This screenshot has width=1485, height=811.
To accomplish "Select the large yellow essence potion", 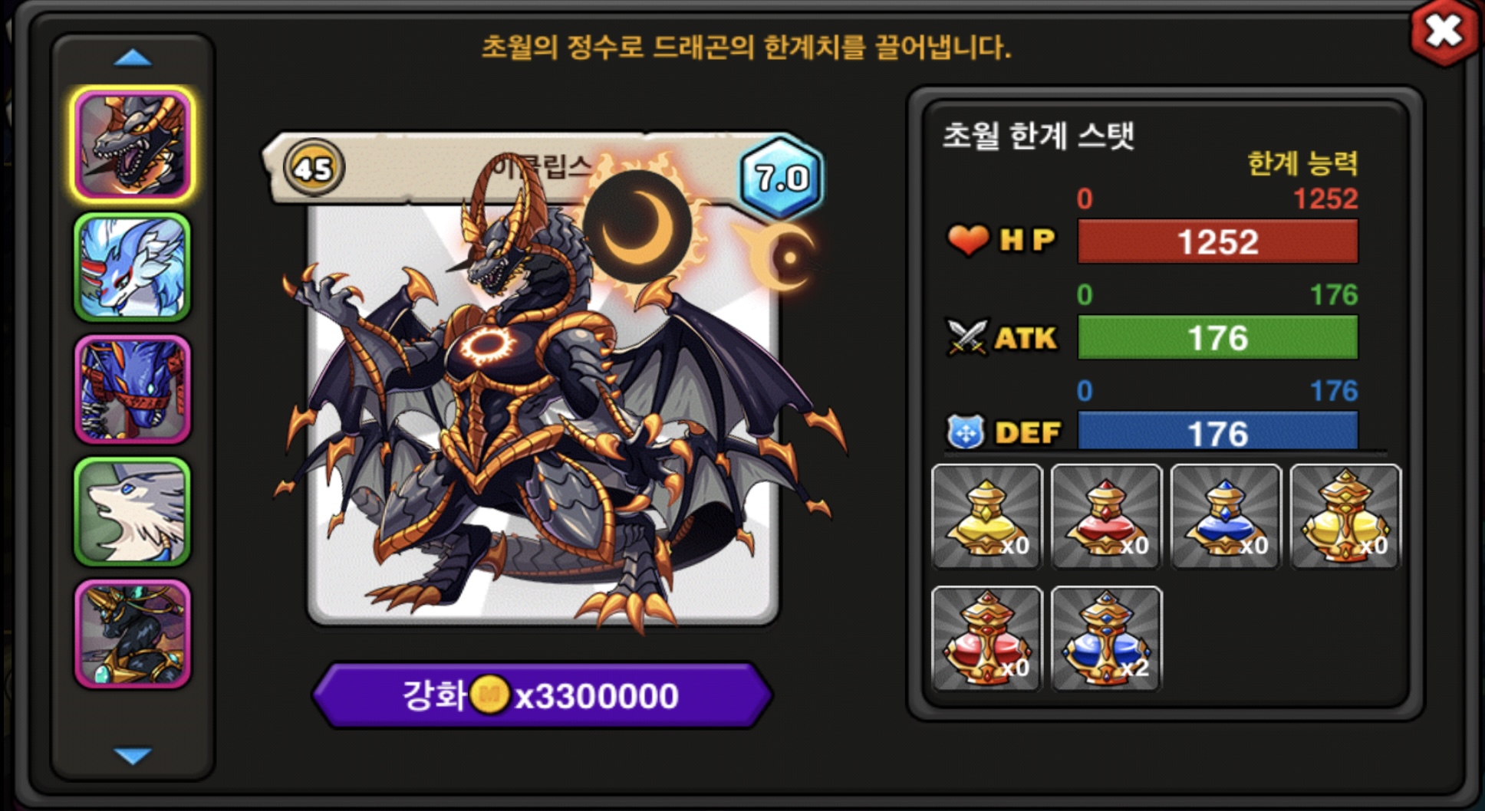I will click(1345, 517).
